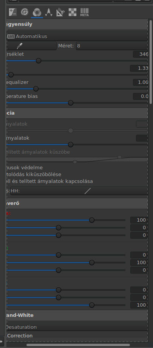
Task: Open the Automatikus white balance method dropdown
Action: [x=77, y=36]
